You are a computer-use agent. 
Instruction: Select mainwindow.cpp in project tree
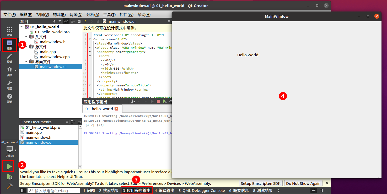coord(55,57)
